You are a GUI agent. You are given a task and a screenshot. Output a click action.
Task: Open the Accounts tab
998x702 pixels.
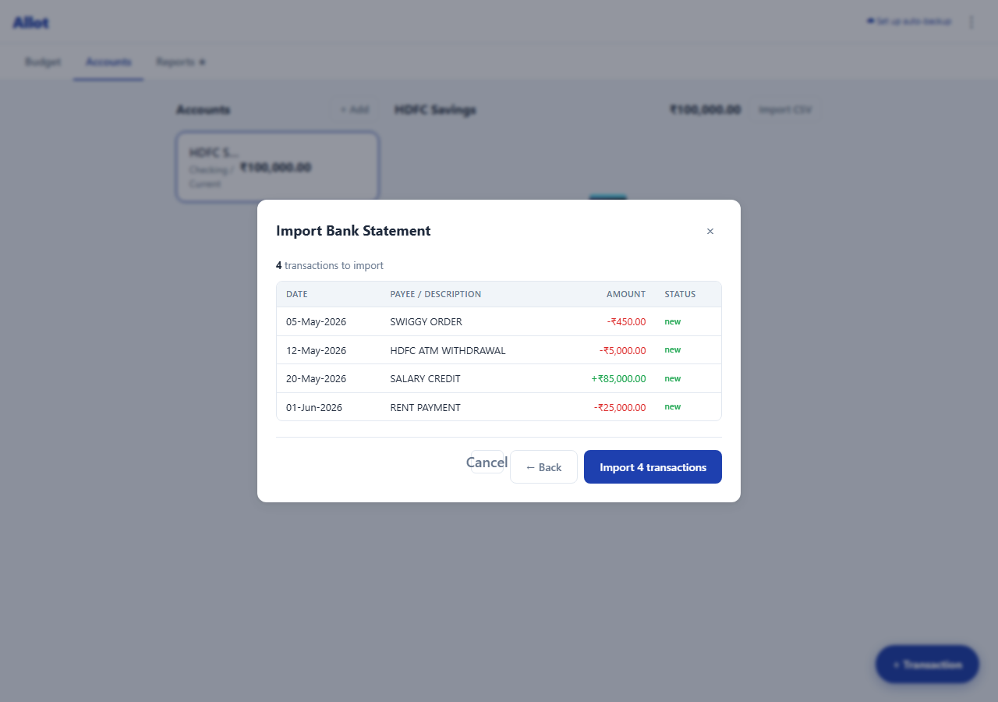tap(108, 62)
